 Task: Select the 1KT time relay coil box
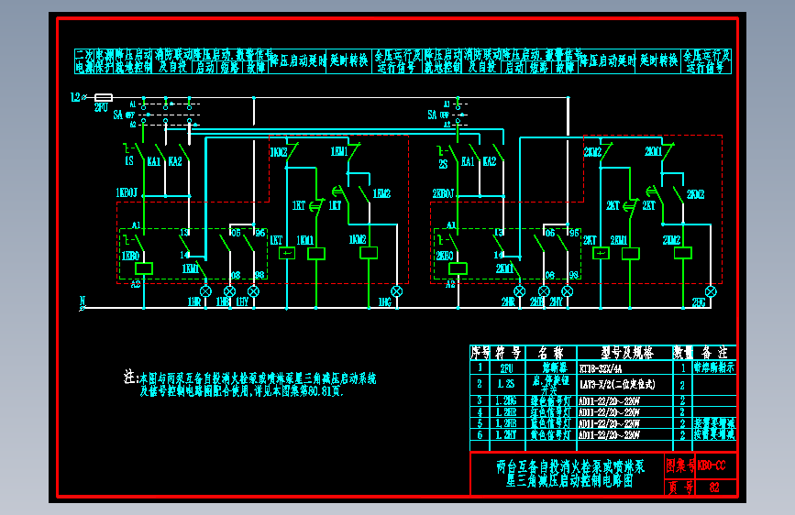287,252
